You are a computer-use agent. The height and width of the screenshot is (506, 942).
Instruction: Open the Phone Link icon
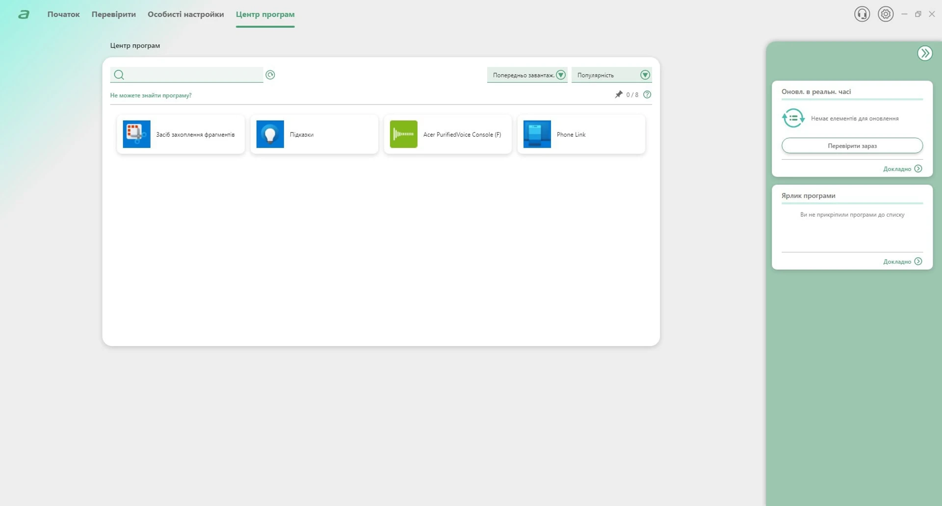(537, 134)
